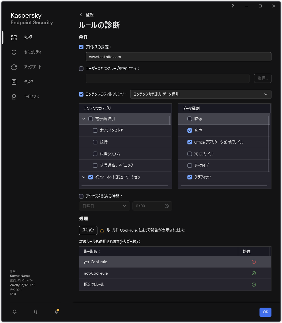Check ユーザーまたはグループを指定する option
This screenshot has height=323, width=282.
pyautogui.click(x=81, y=69)
